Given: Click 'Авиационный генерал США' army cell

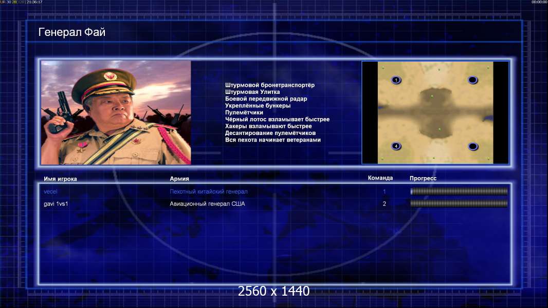Looking at the screenshot, I should tap(207, 204).
